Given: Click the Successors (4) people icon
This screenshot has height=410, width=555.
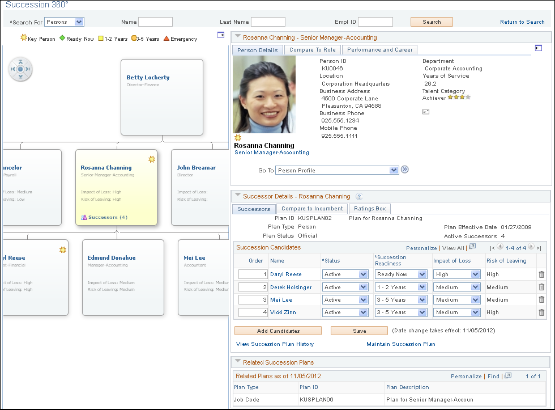Looking at the screenshot, I should pyautogui.click(x=84, y=217).
